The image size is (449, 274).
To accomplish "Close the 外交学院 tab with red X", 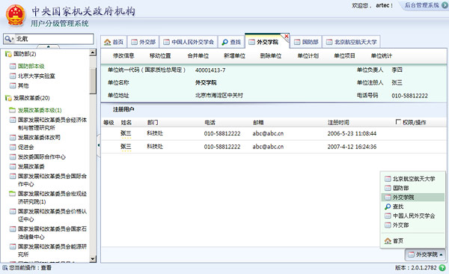I will point(286,36).
